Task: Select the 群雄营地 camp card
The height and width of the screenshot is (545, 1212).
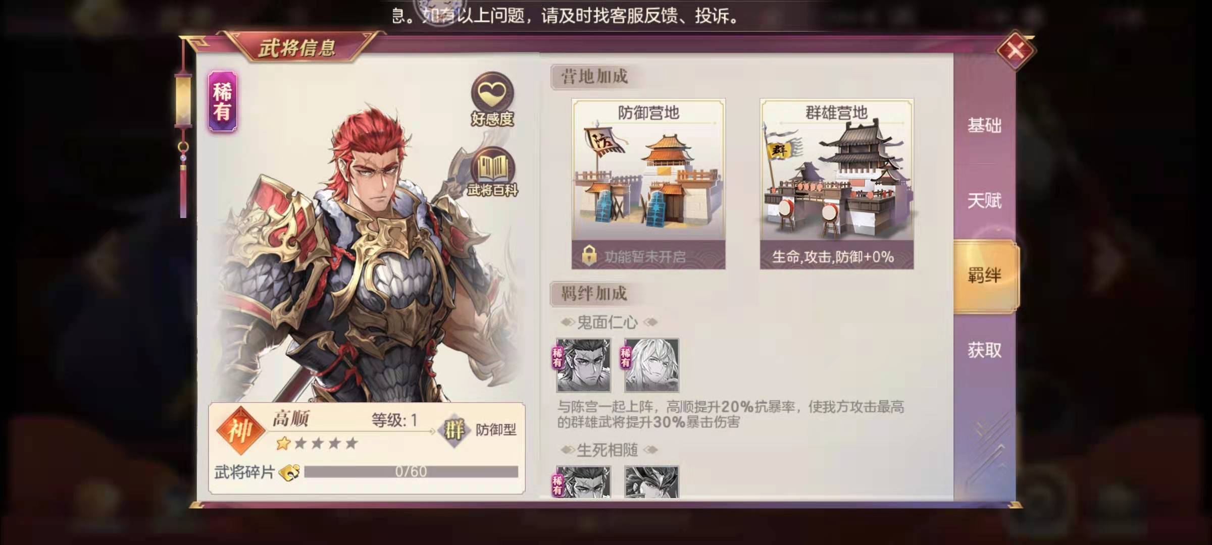Action: [836, 184]
